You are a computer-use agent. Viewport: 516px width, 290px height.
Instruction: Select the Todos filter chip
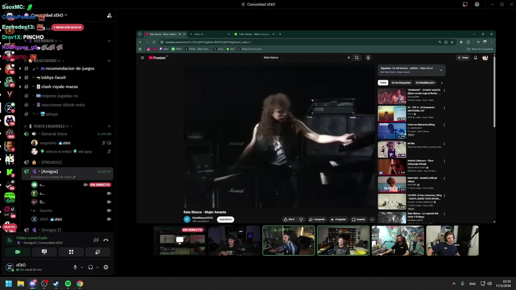(383, 83)
